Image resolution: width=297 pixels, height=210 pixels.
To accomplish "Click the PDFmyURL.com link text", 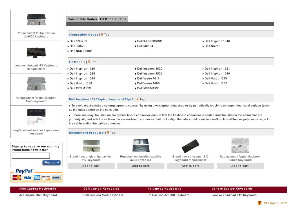I will click(276, 203).
